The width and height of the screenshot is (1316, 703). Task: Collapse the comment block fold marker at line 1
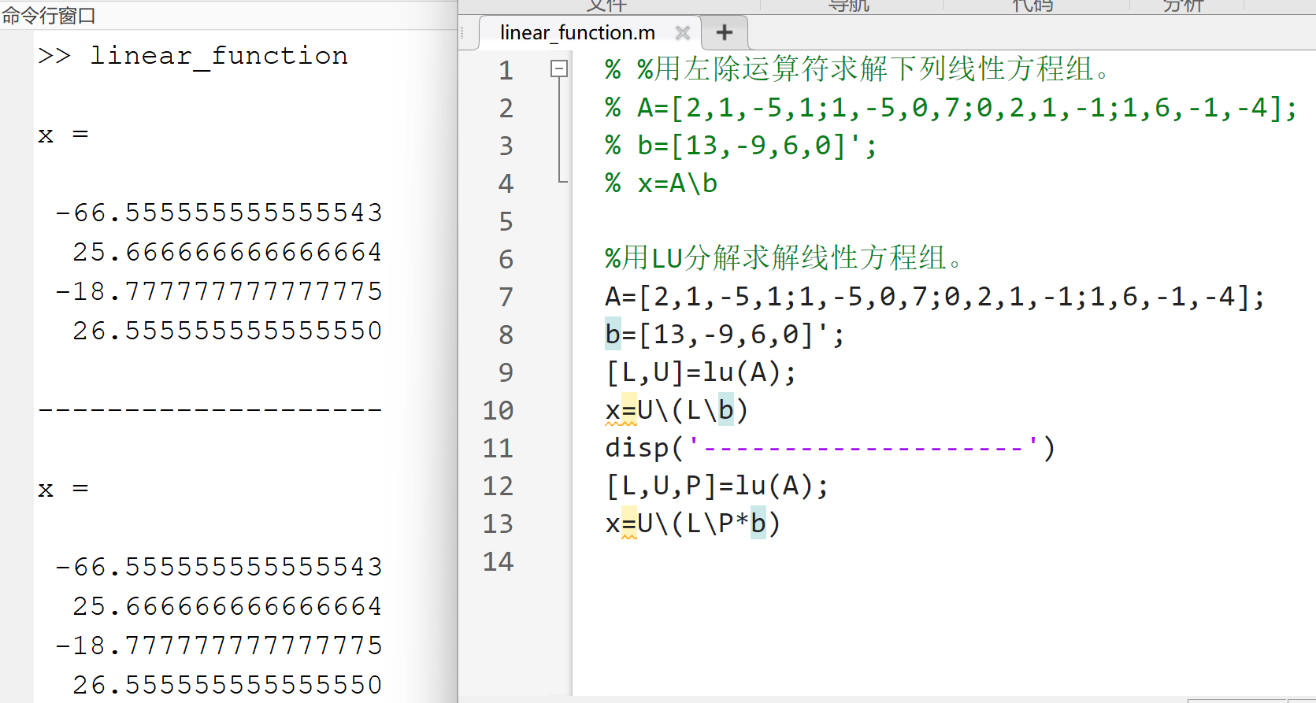(558, 69)
